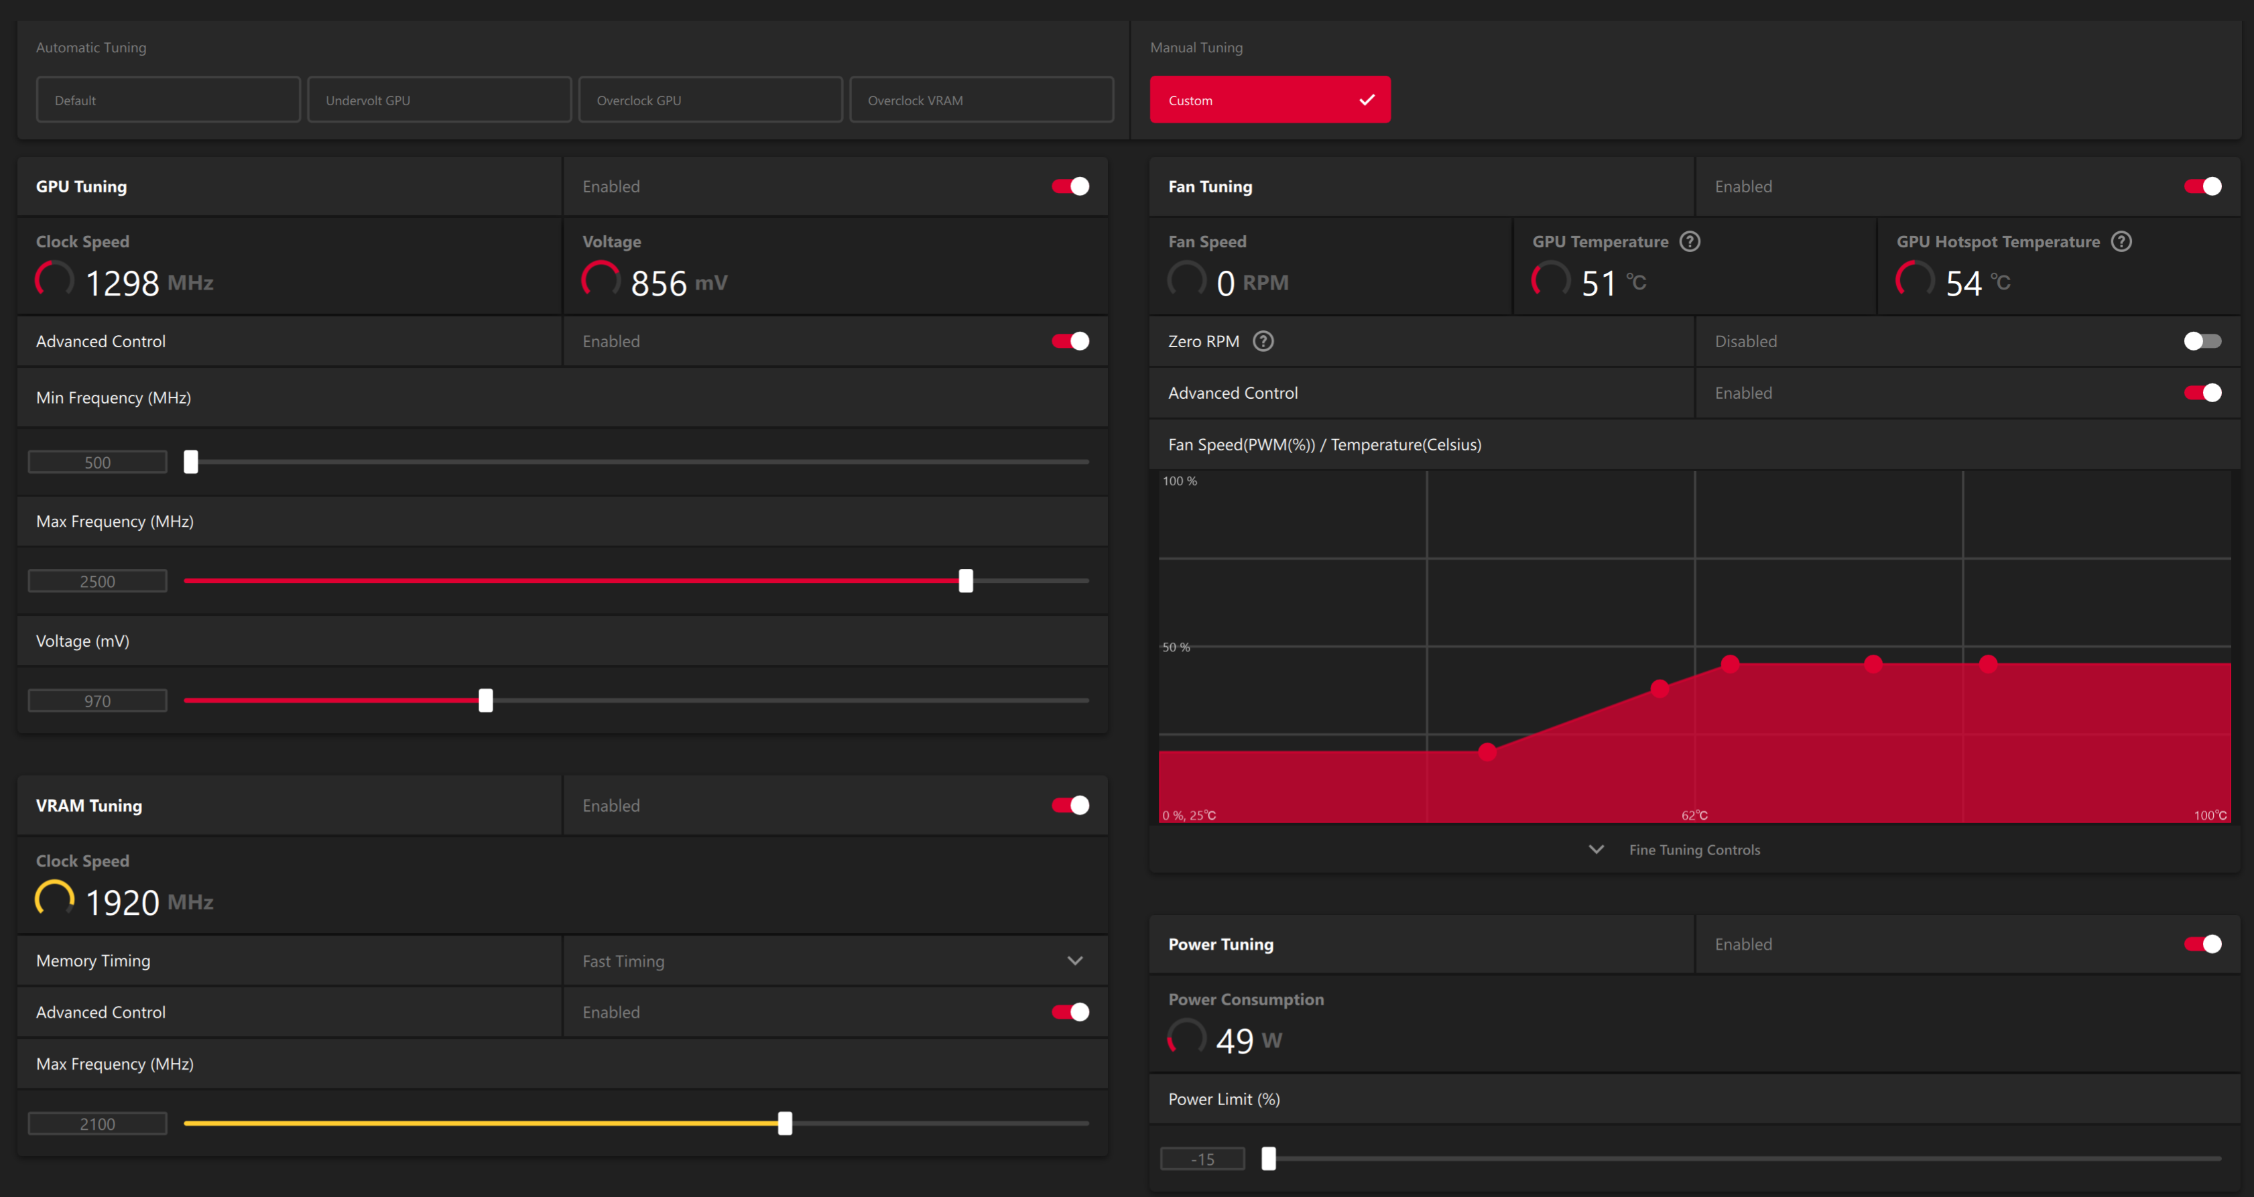The height and width of the screenshot is (1197, 2254).
Task: Click the 100 % axis label
Action: point(1180,481)
